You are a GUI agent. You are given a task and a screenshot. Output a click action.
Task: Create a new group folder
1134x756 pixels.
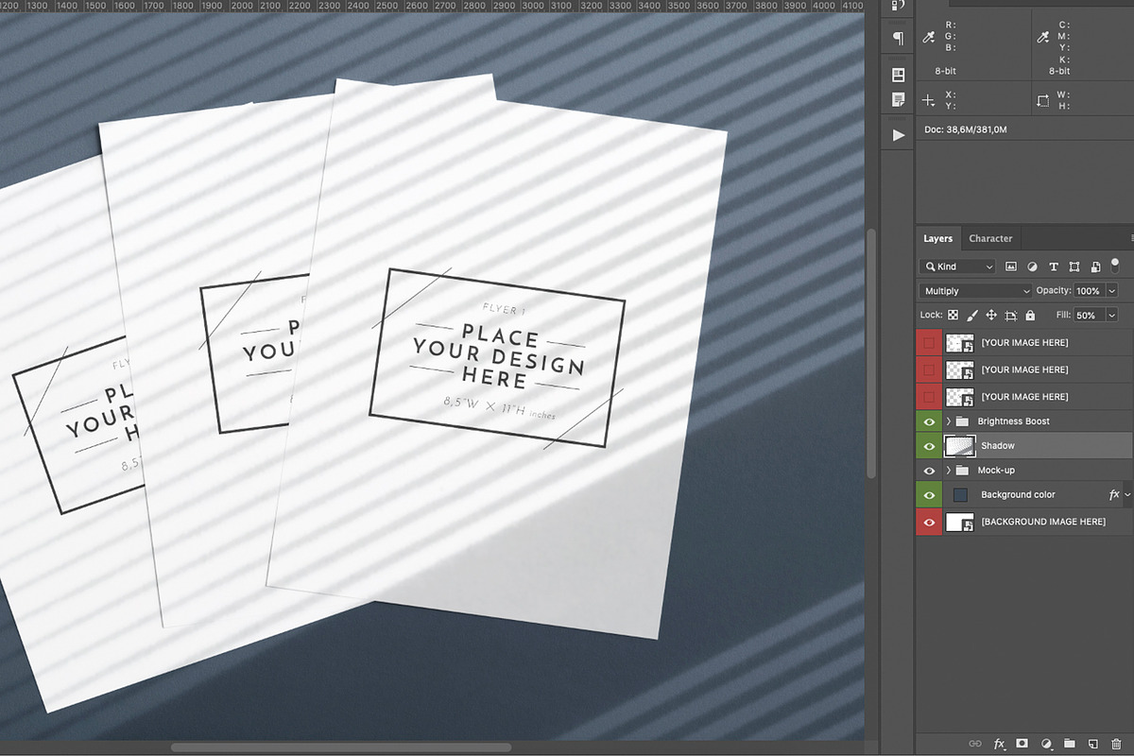(1070, 744)
